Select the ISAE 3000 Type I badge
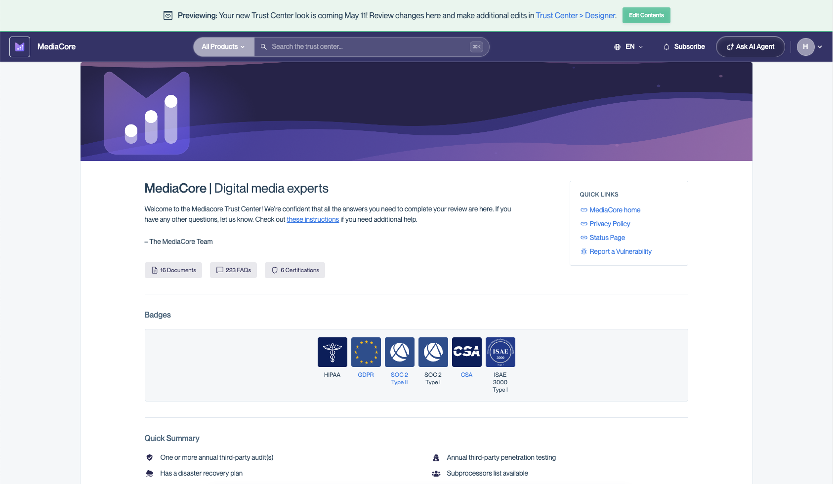 (x=500, y=352)
